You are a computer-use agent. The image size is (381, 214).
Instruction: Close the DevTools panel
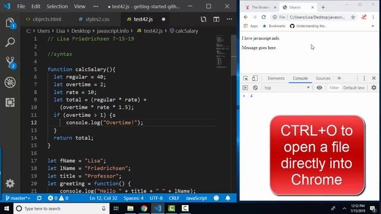[x=374, y=78]
